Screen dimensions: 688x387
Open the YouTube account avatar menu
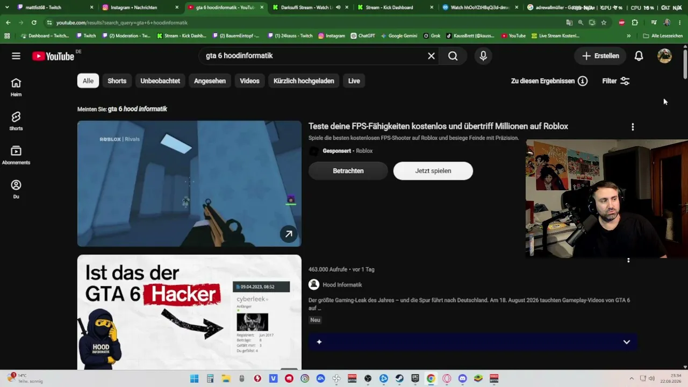pos(665,56)
